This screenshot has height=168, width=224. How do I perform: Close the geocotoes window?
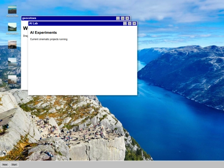(127, 18)
